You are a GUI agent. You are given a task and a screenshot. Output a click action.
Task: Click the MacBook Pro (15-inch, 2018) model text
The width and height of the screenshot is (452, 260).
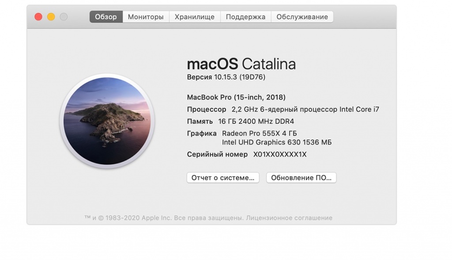(x=236, y=97)
